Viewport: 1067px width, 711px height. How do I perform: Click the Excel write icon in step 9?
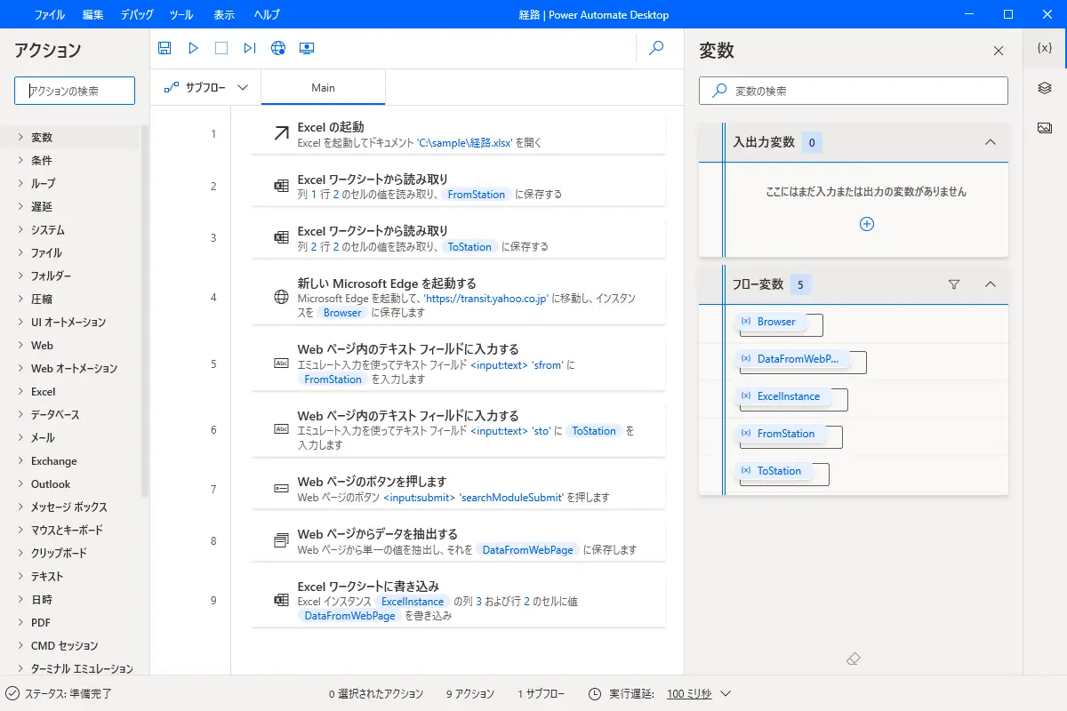(281, 600)
